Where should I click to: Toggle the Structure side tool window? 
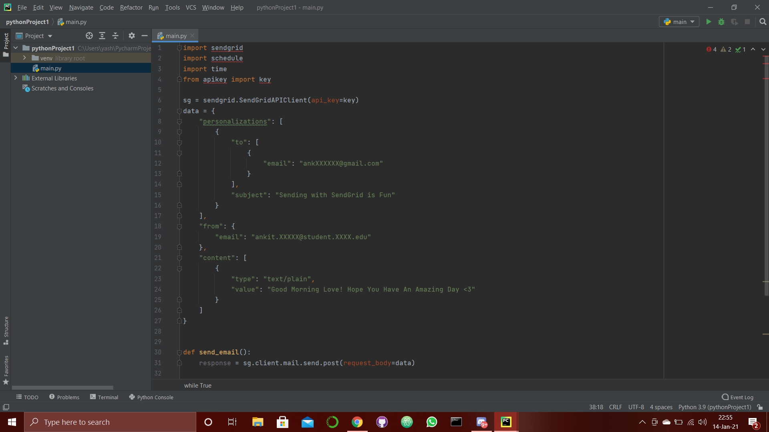(6, 330)
